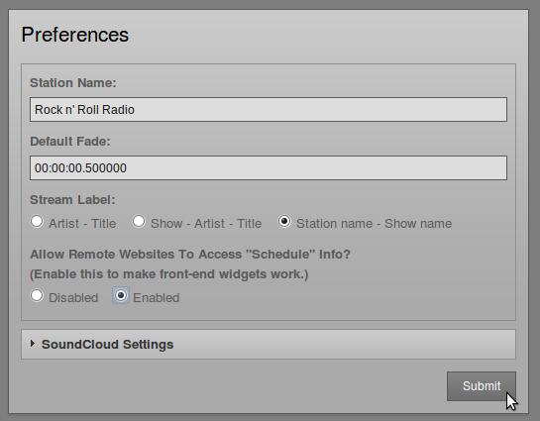The width and height of the screenshot is (540, 421).
Task: Click the 'Stream Label:' heading text
Action: 72,200
